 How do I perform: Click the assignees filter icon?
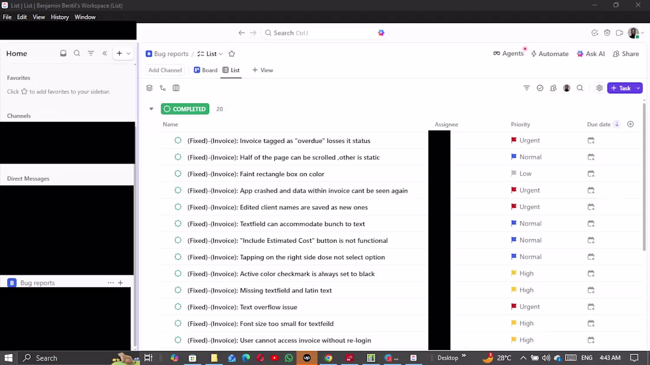tap(553, 88)
